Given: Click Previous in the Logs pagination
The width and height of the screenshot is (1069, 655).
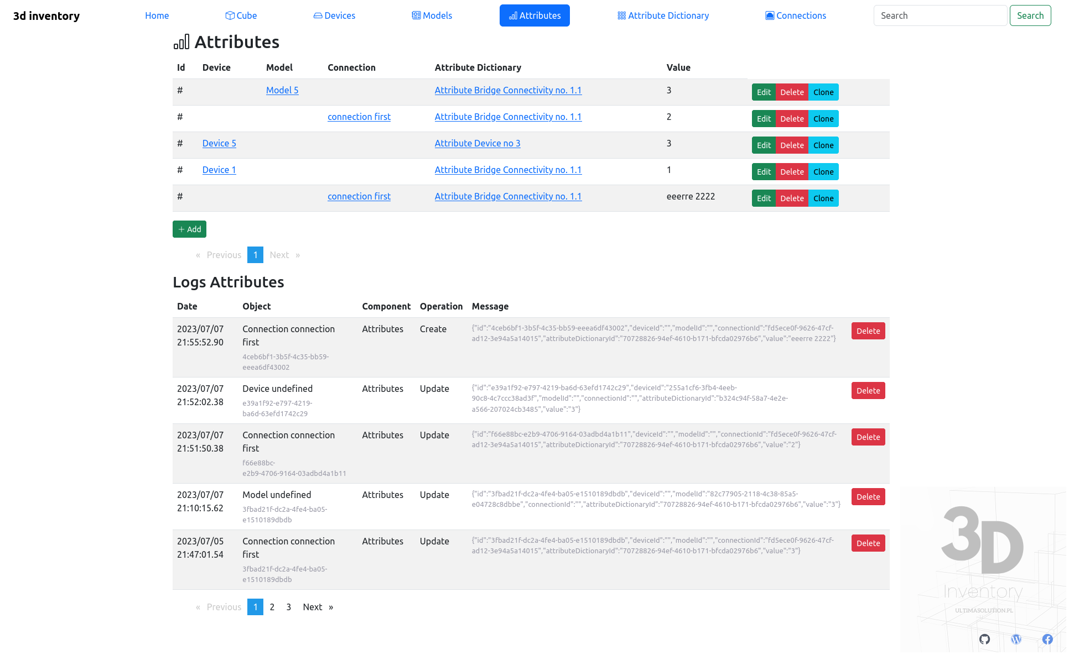Looking at the screenshot, I should point(219,607).
